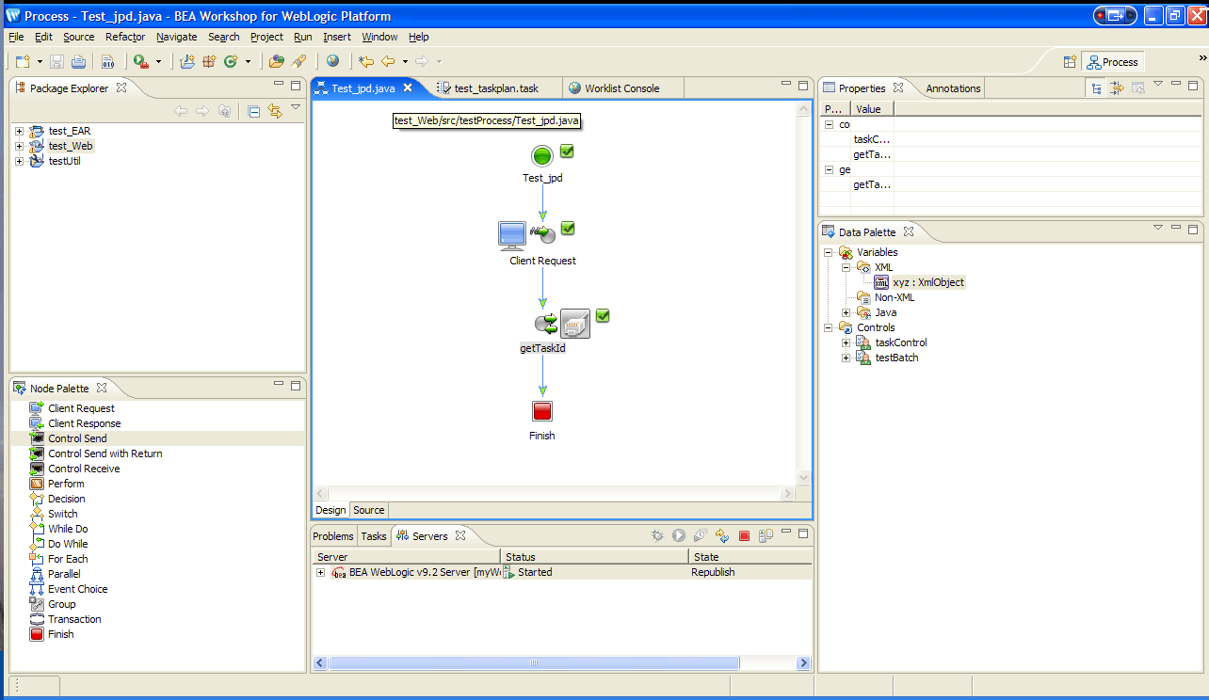Click the Last Edit Location arrow icon
The width and height of the screenshot is (1209, 700).
pyautogui.click(x=365, y=61)
